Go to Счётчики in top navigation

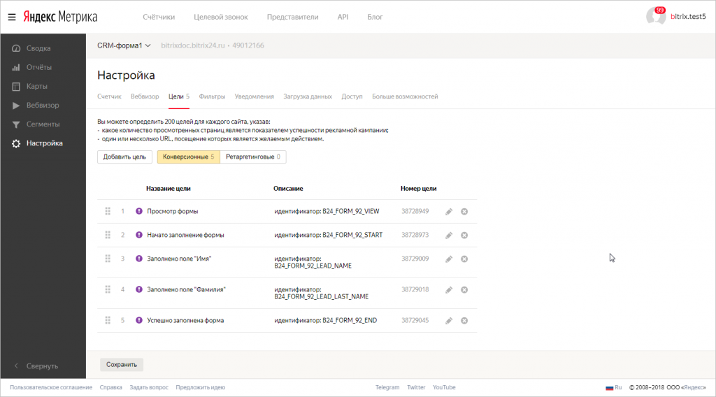coord(159,17)
